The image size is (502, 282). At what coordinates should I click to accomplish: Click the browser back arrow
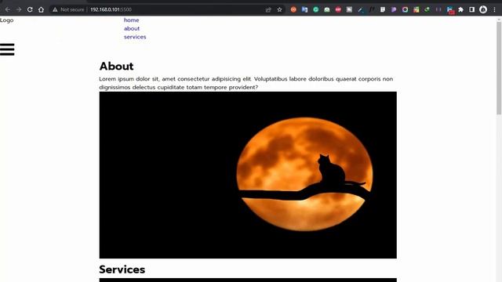point(7,9)
